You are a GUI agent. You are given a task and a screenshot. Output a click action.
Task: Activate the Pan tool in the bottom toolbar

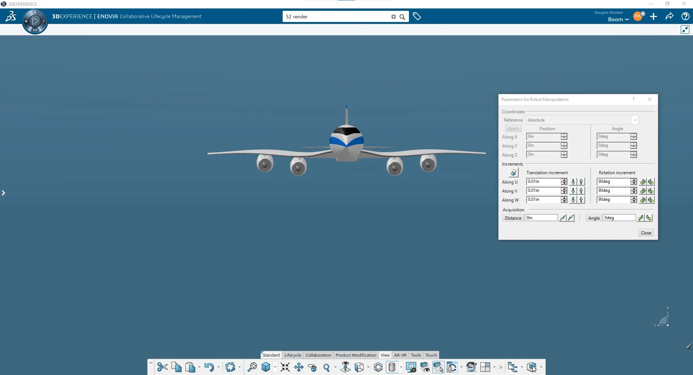(299, 367)
